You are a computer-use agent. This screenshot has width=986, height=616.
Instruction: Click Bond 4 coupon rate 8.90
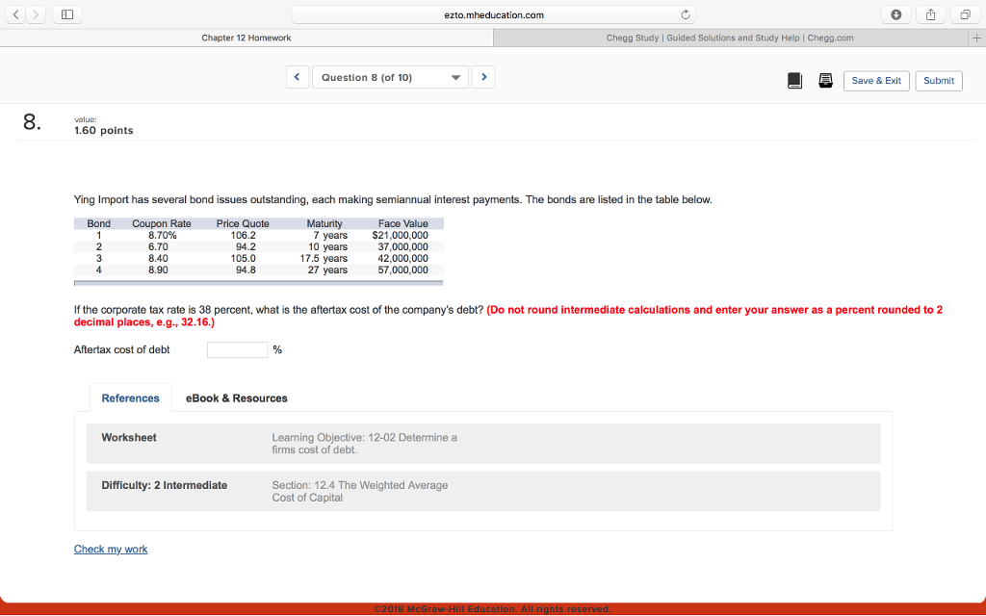pyautogui.click(x=158, y=270)
